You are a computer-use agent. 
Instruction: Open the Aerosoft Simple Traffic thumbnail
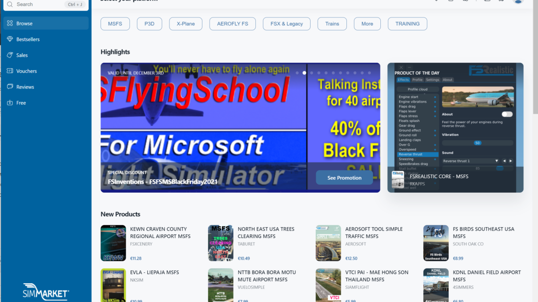tap(328, 243)
